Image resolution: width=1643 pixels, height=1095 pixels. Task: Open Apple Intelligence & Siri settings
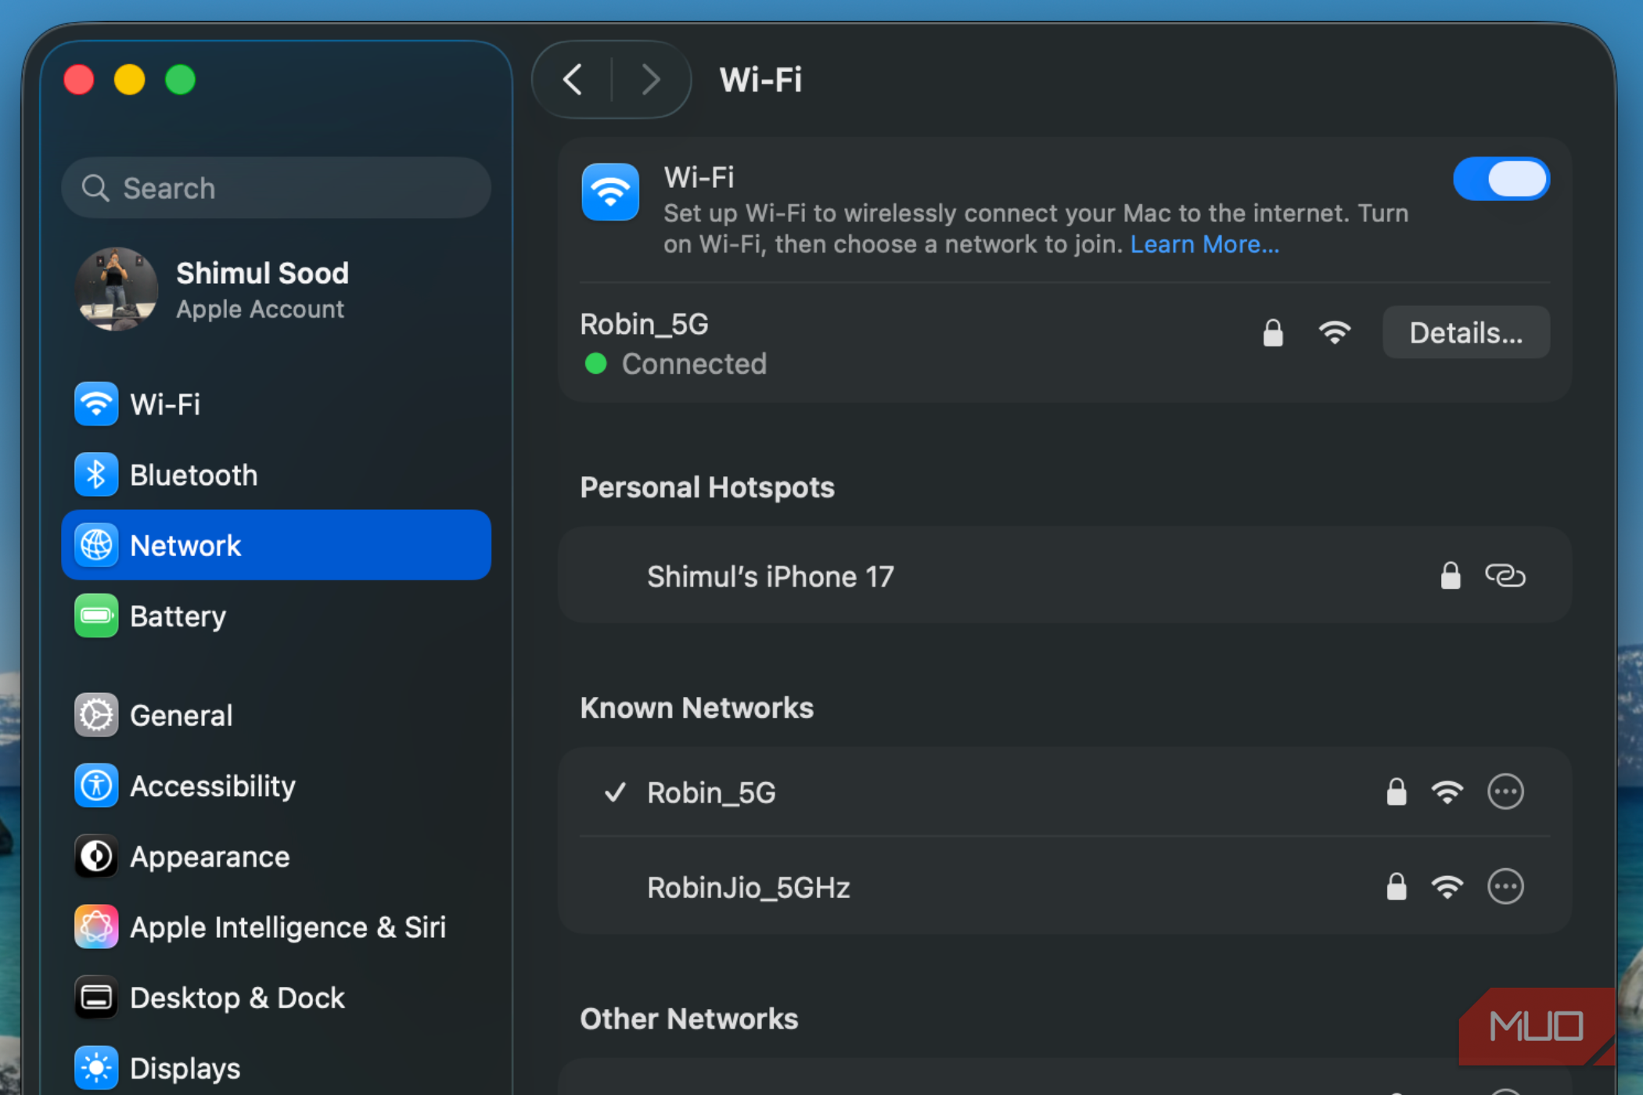click(x=276, y=927)
